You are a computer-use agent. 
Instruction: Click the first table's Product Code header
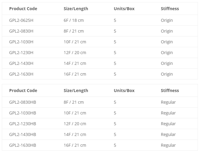click(x=23, y=9)
